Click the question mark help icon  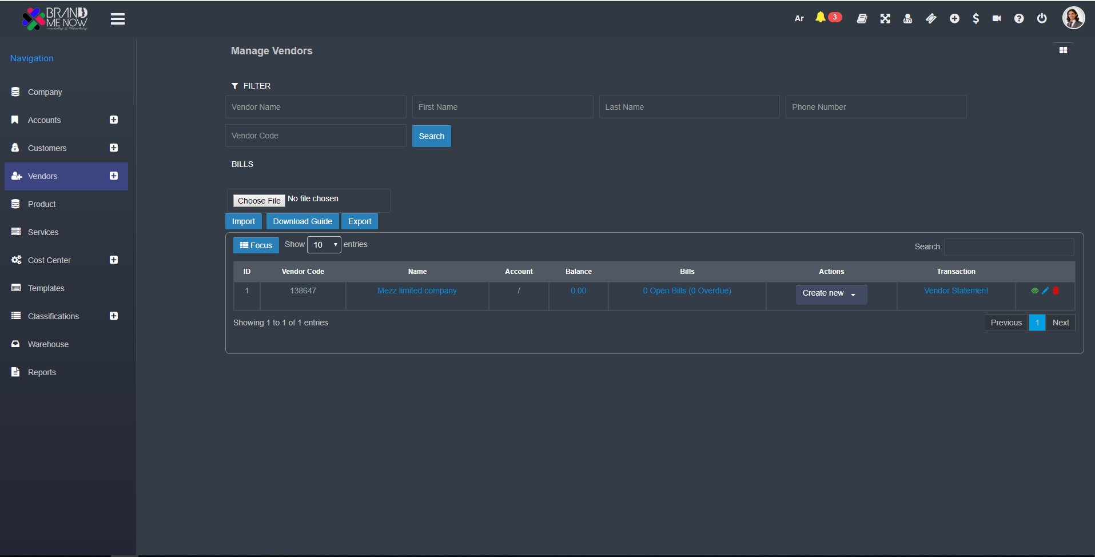tap(1019, 19)
